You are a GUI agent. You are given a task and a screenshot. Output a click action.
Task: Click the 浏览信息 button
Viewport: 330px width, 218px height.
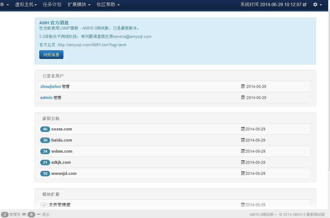tap(51, 55)
